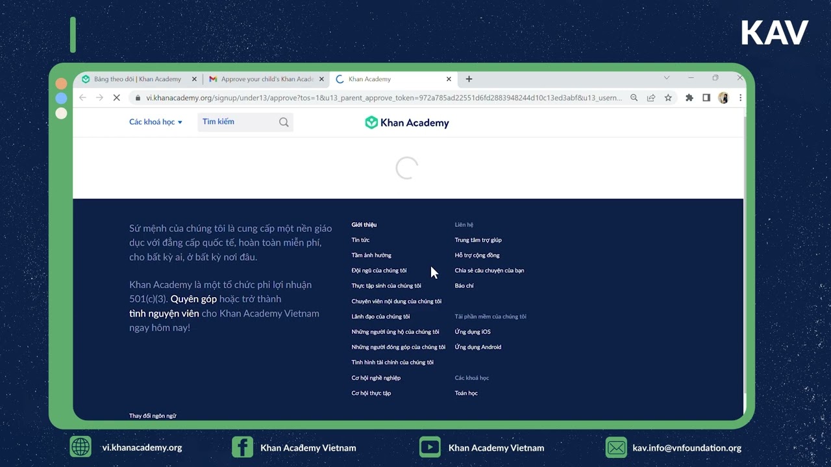Click the Chrome profile avatar
831x467 pixels.
pos(723,98)
